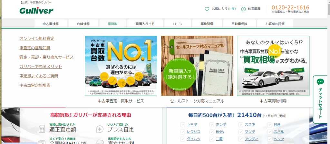Open the 日産 maker link
Viewport: 330px width, 144px height.
277,125
